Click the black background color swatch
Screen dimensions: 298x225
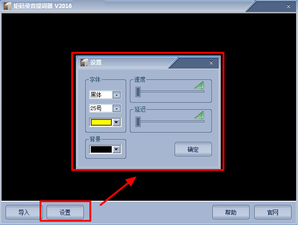click(101, 149)
